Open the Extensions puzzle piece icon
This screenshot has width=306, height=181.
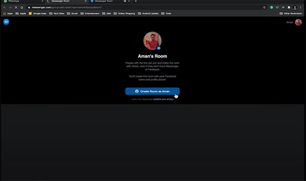(289, 7)
